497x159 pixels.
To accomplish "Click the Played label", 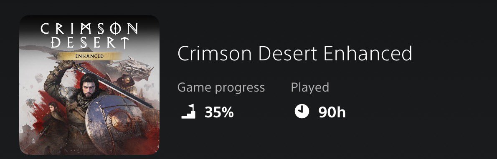I will (x=309, y=87).
